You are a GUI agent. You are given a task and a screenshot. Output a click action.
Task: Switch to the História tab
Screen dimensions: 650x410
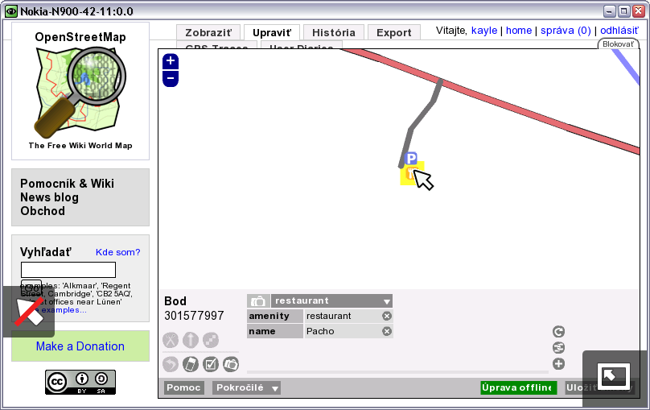pos(334,32)
